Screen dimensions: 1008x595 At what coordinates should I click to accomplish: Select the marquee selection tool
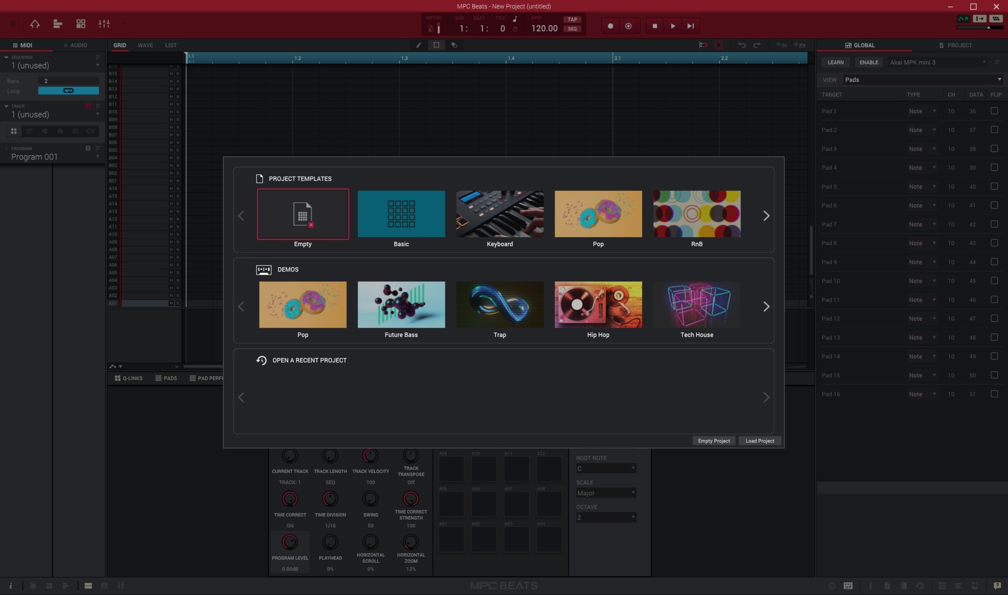tap(436, 45)
